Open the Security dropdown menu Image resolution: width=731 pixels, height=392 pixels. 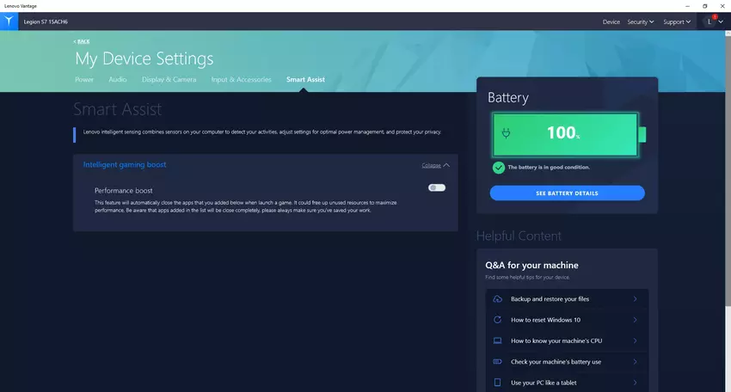[x=640, y=21]
